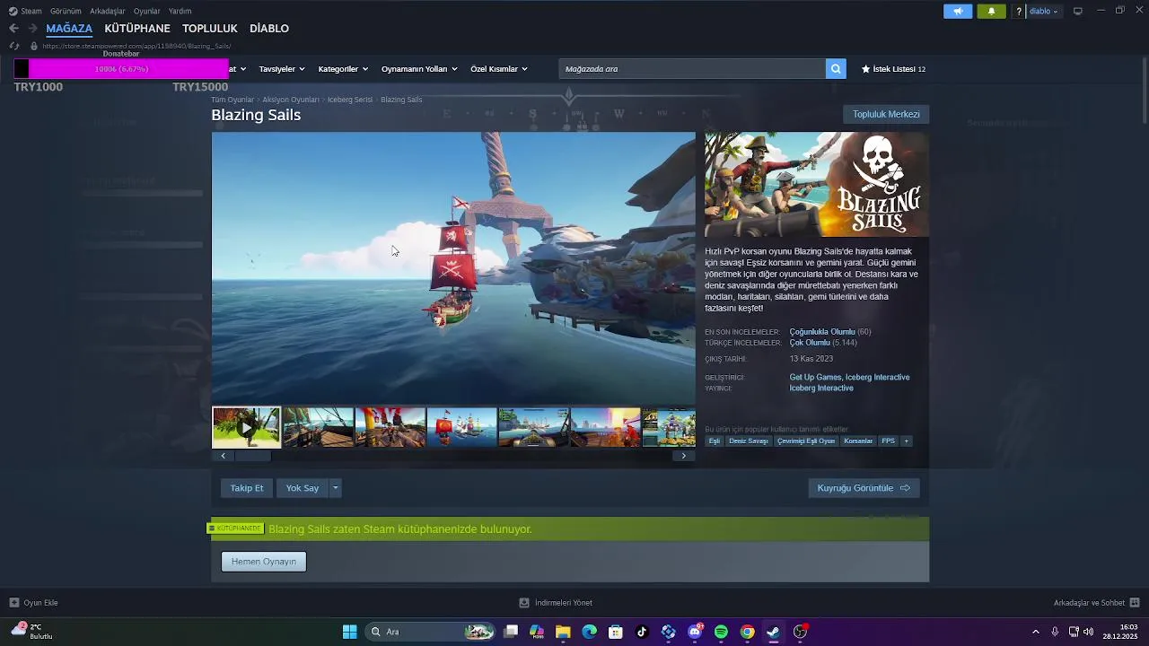
Task: Click the Topluluk Merkezi button
Action: tap(886, 114)
